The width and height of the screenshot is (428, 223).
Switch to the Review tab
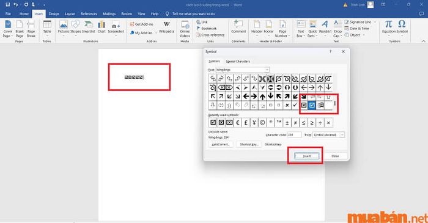127,13
